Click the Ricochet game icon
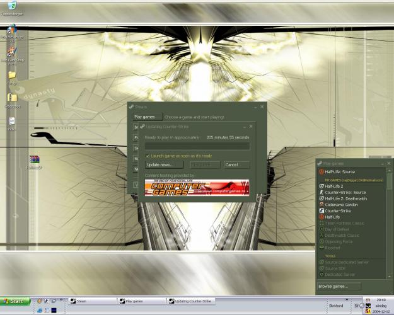Viewport: 394px width, 315px height. 322,248
